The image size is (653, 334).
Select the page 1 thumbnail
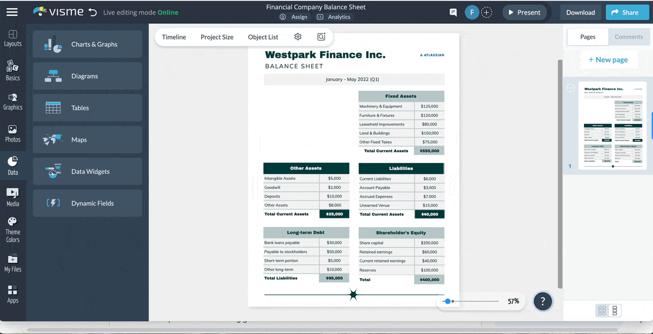tap(613, 124)
